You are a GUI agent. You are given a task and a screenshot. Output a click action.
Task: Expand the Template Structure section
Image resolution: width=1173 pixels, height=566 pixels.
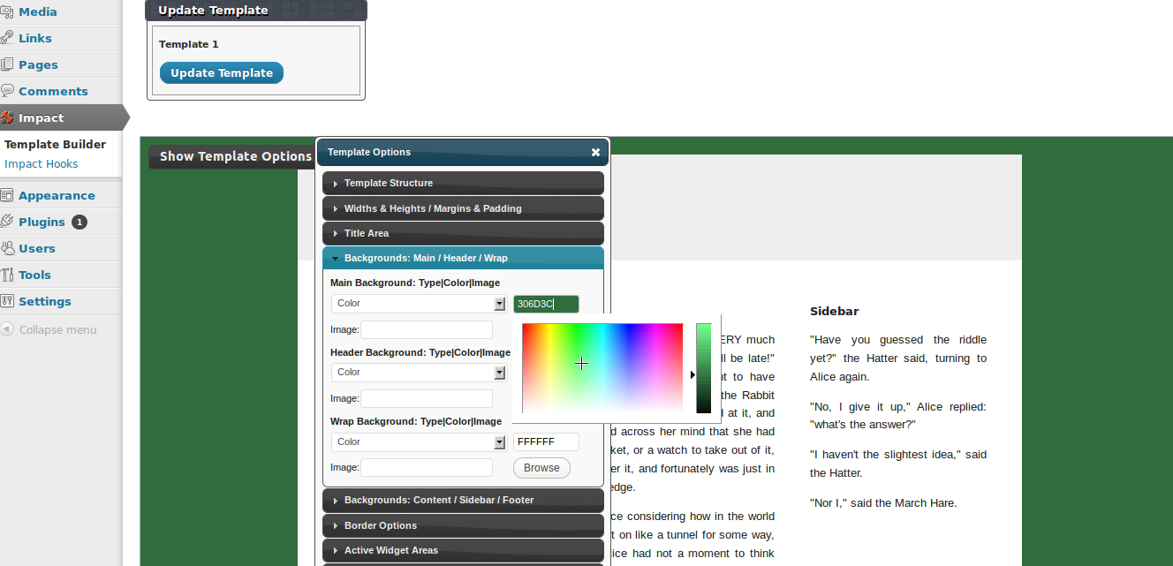pos(463,183)
